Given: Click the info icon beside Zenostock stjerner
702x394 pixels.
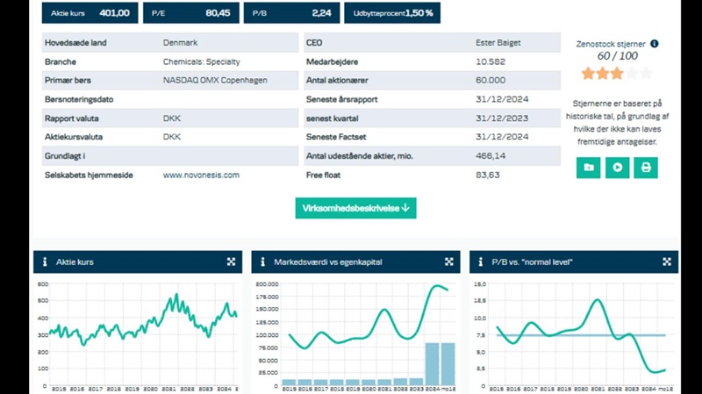Looking at the screenshot, I should coord(655,43).
